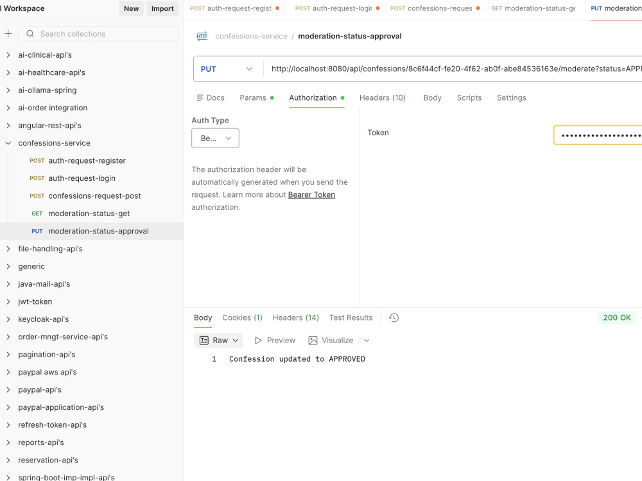The width and height of the screenshot is (642, 481).
Task: Switch to Test Results tab
Action: pos(351,318)
